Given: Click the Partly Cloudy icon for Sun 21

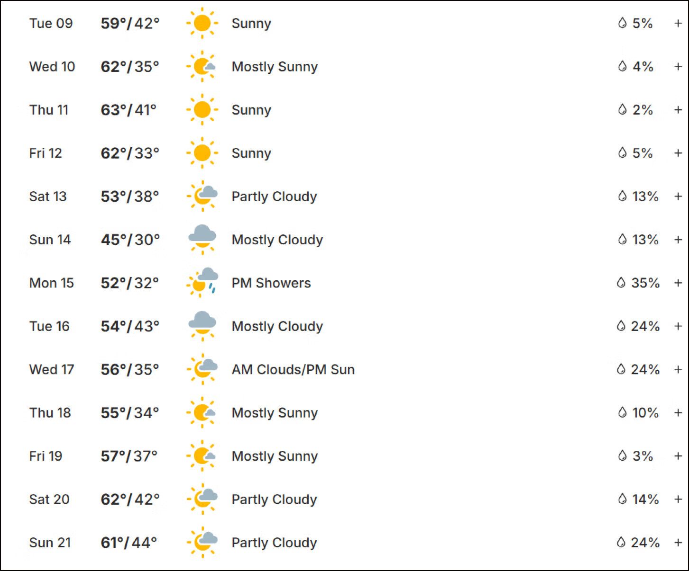Looking at the screenshot, I should click(202, 542).
